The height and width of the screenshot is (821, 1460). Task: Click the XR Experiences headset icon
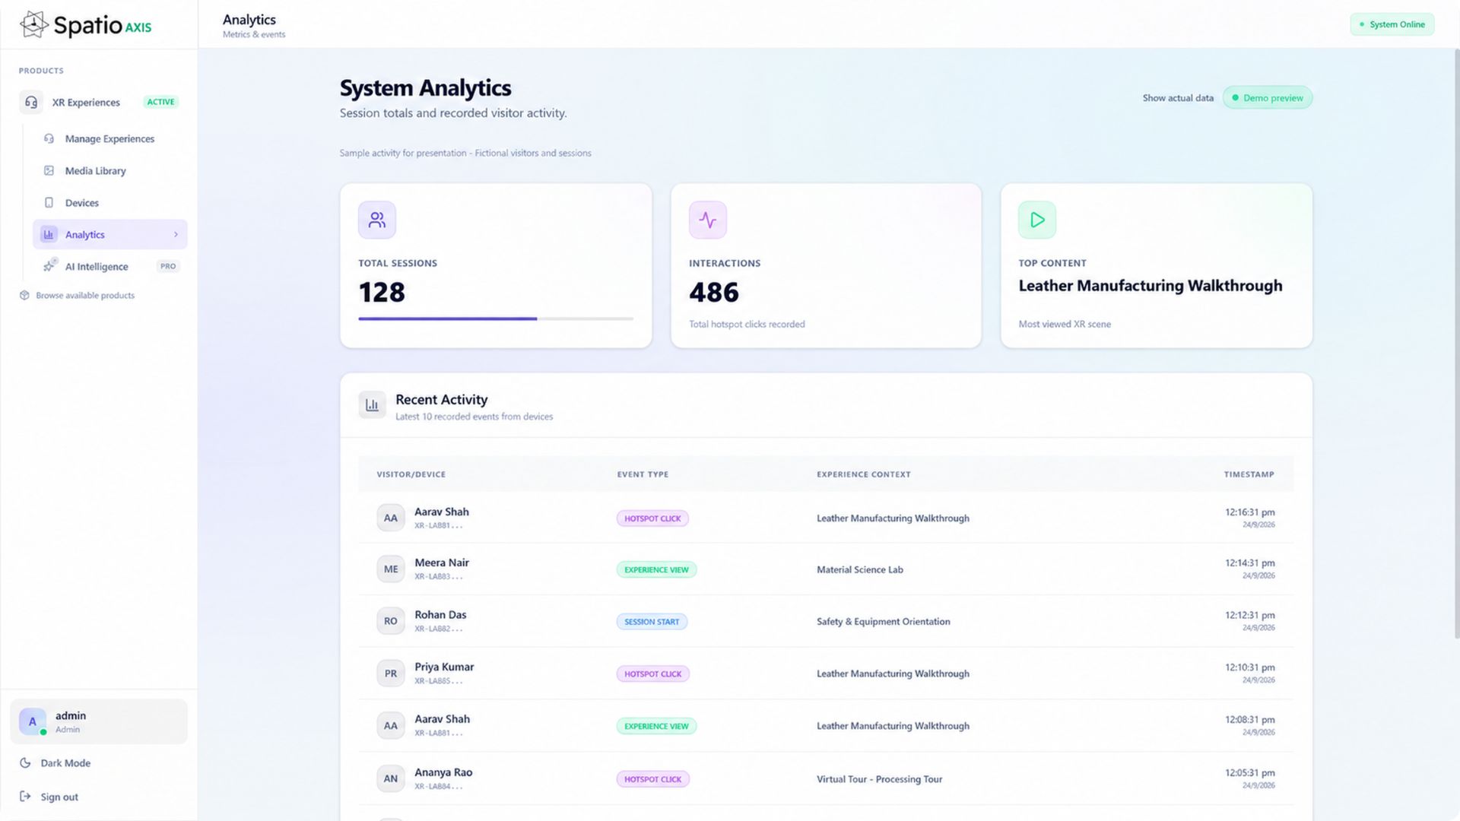tap(31, 102)
